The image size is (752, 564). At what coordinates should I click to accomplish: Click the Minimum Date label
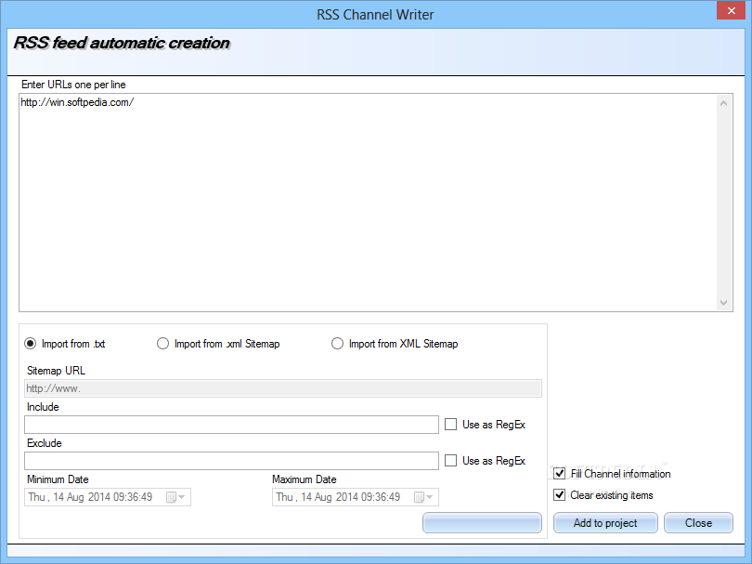(x=58, y=479)
